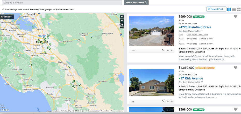Expand 17 Kirk Avenue photo to fullscreen
Image resolution: width=241 pixels, height=114 pixels.
point(163,101)
